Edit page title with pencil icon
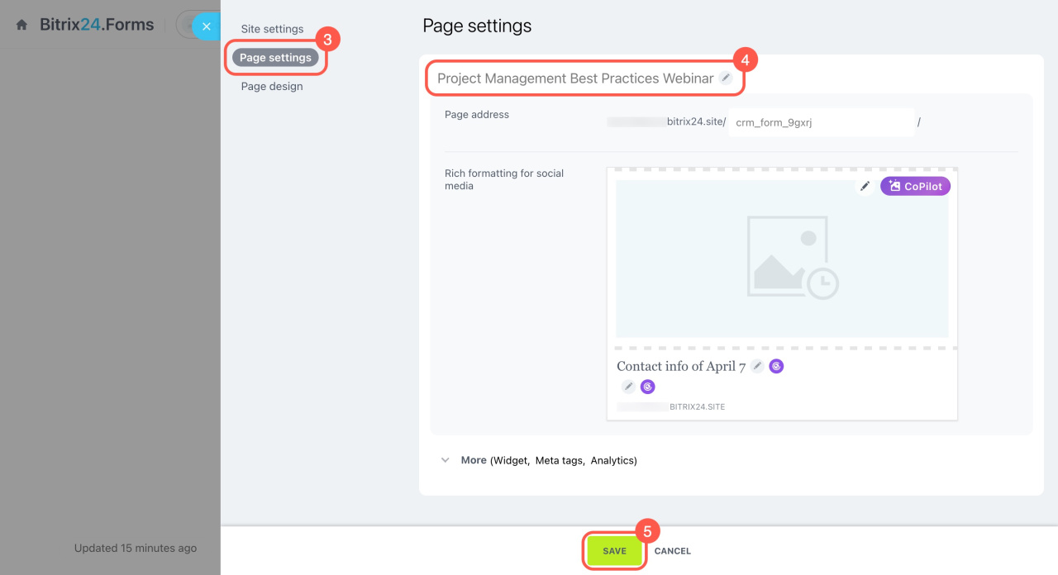 [726, 78]
